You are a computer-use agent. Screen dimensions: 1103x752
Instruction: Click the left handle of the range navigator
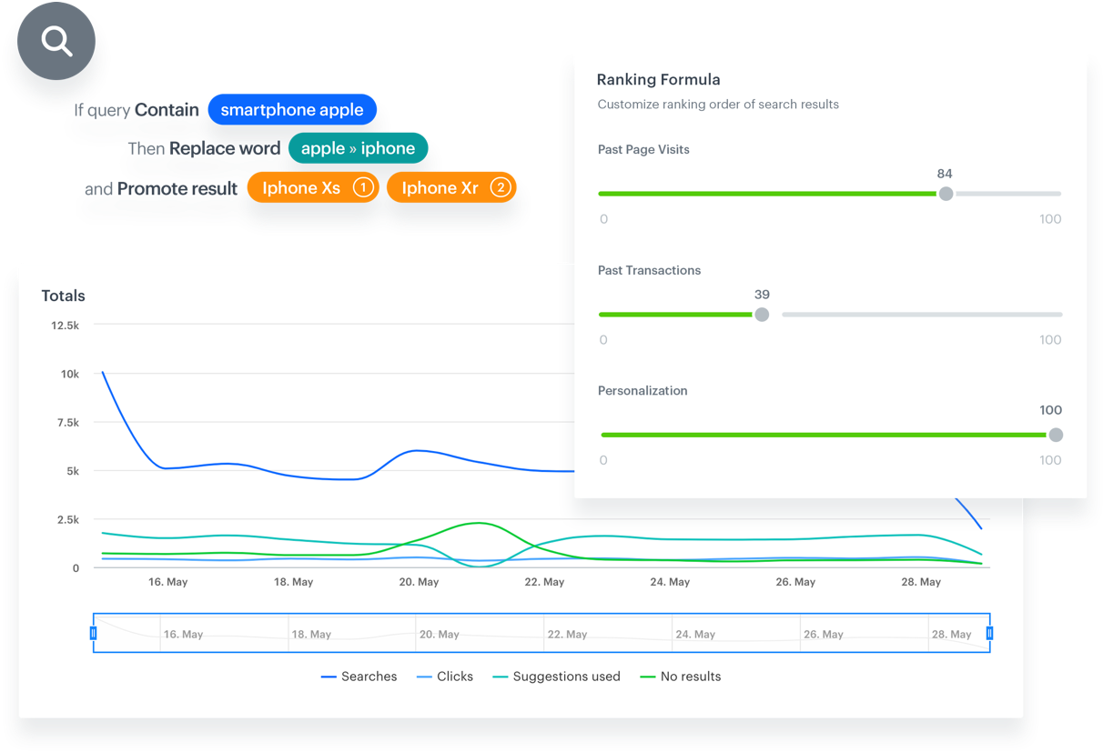(93, 633)
